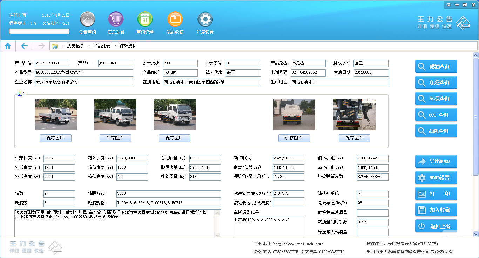
Task: Switch to the 产品列表 breadcrumb item
Action: point(102,45)
